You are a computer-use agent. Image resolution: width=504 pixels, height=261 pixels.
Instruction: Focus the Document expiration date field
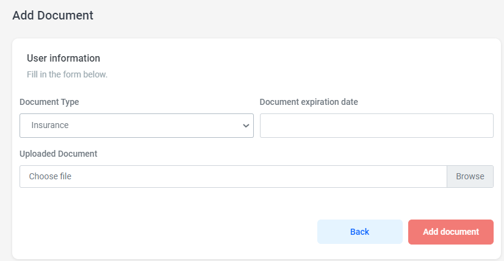click(x=376, y=126)
